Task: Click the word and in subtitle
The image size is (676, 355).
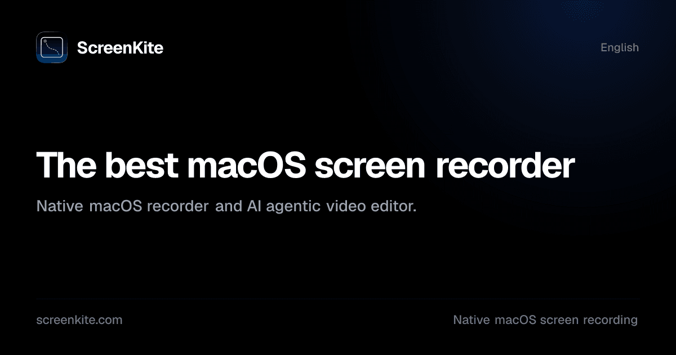Action: click(229, 206)
